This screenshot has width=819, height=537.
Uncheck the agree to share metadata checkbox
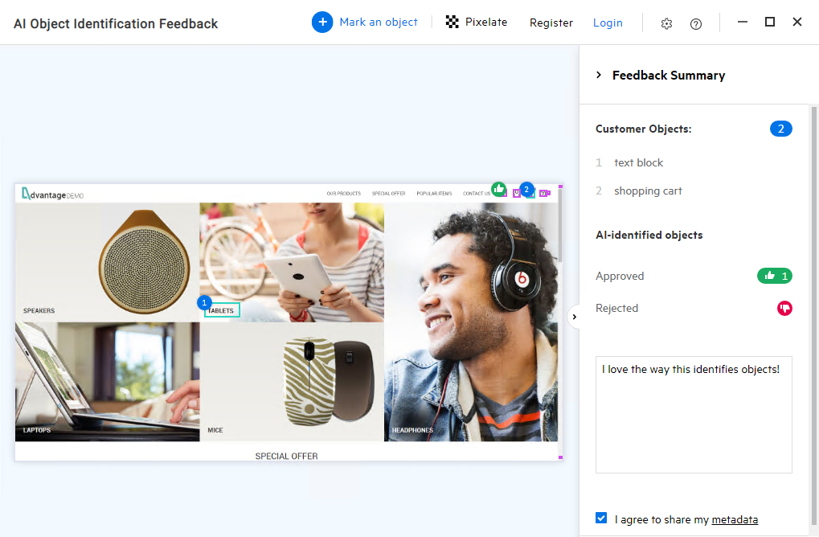(601, 519)
